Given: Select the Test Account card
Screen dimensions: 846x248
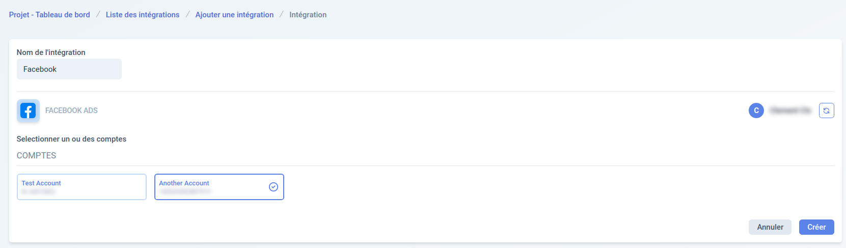Looking at the screenshot, I should click(x=81, y=187).
